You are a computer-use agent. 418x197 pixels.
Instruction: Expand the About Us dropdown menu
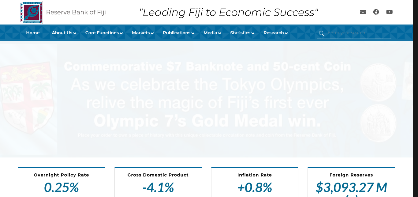(x=64, y=33)
